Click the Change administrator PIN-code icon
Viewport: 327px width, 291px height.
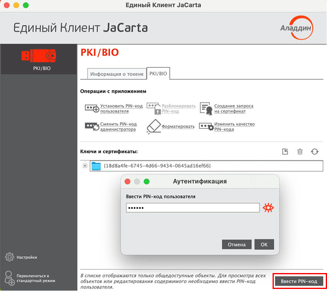(x=92, y=126)
